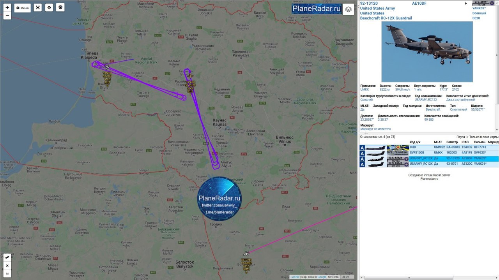Click the Leaflet attribution link
The image size is (499, 280).
[295, 277]
